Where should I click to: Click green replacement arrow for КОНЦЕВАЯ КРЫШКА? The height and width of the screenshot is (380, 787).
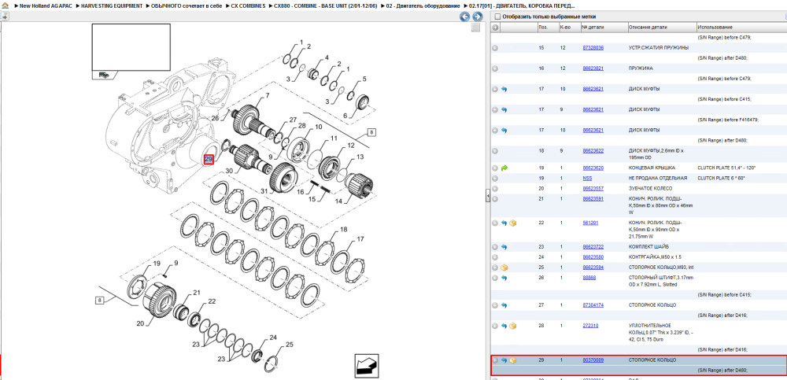[504, 168]
